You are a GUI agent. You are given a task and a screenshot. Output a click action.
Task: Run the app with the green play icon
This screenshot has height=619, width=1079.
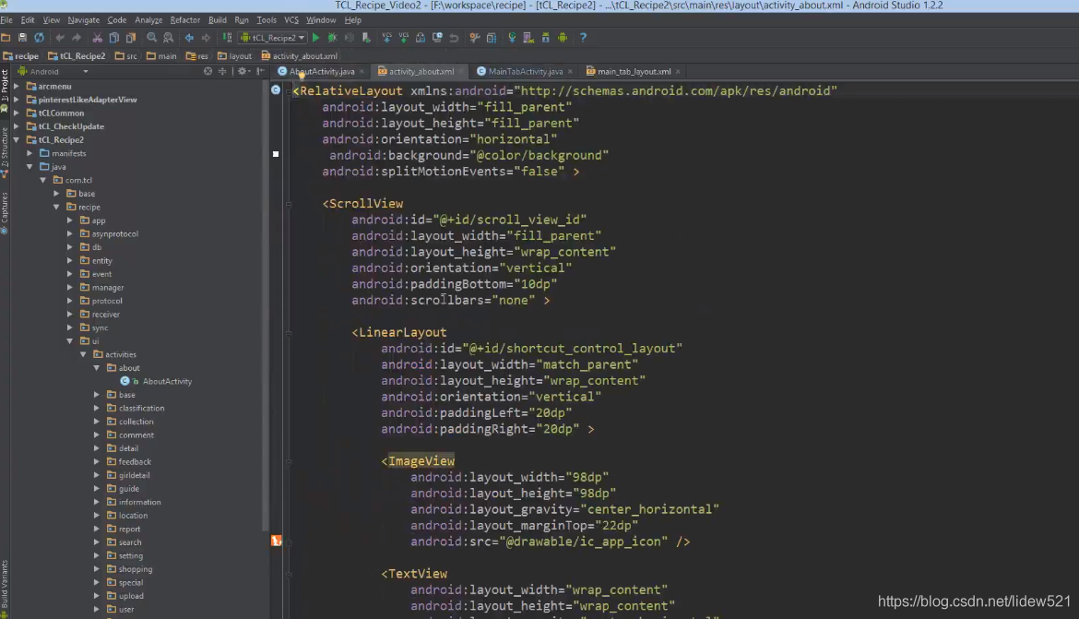pyautogui.click(x=316, y=38)
